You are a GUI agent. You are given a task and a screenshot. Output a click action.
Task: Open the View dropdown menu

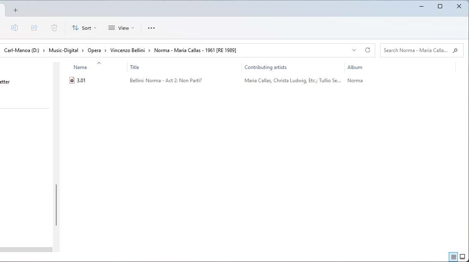[x=121, y=28]
